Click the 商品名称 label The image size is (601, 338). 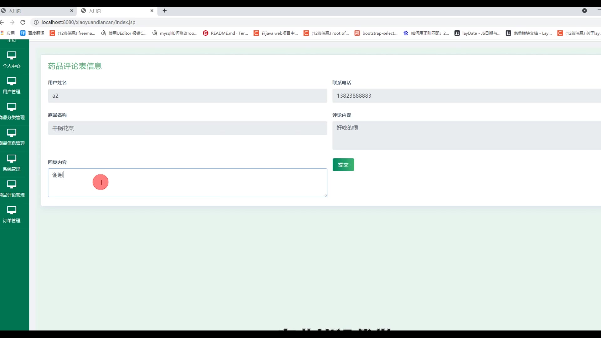pos(57,115)
